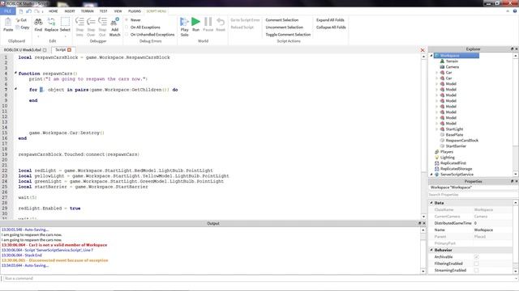This screenshot has height=291, width=519.
Task: Click the Add Watch icon
Action: click(114, 22)
